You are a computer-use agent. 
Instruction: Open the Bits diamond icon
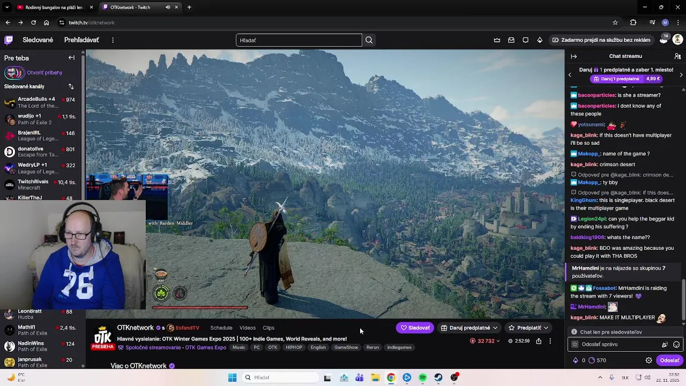[x=540, y=40]
